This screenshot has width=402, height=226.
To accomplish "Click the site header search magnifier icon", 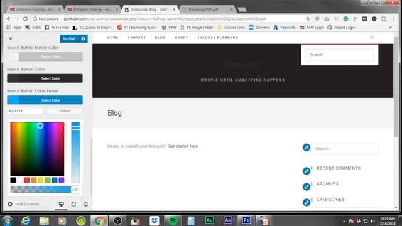I will pyautogui.click(x=372, y=38).
